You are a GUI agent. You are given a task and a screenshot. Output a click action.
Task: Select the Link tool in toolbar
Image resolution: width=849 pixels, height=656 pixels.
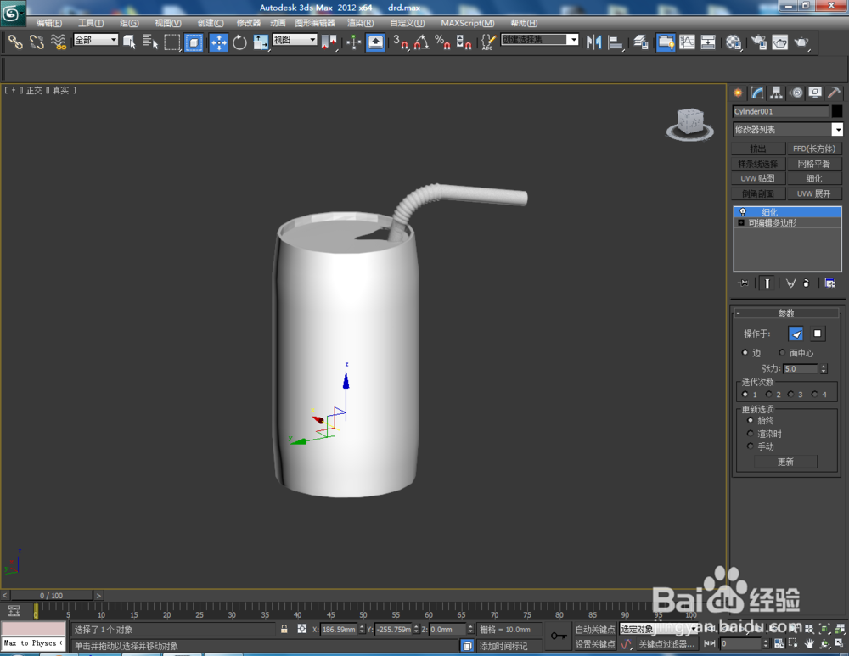(x=15, y=42)
